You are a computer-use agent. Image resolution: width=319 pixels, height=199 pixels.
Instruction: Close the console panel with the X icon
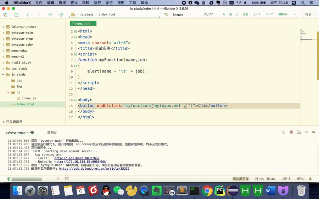pyautogui.click(x=314, y=132)
